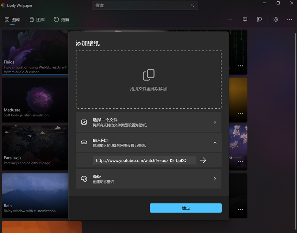
Task: Expand the 高级 advanced wallpaper option
Action: click(x=215, y=178)
